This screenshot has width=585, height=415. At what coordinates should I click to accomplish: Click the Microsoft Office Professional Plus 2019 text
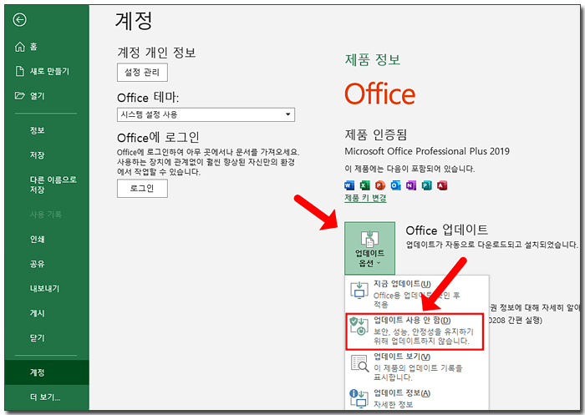pos(427,151)
